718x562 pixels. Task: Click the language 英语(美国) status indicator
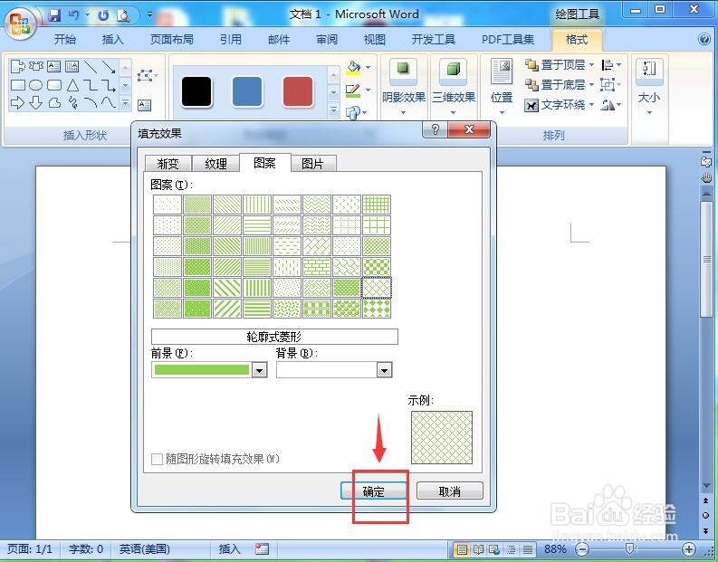pos(145,548)
